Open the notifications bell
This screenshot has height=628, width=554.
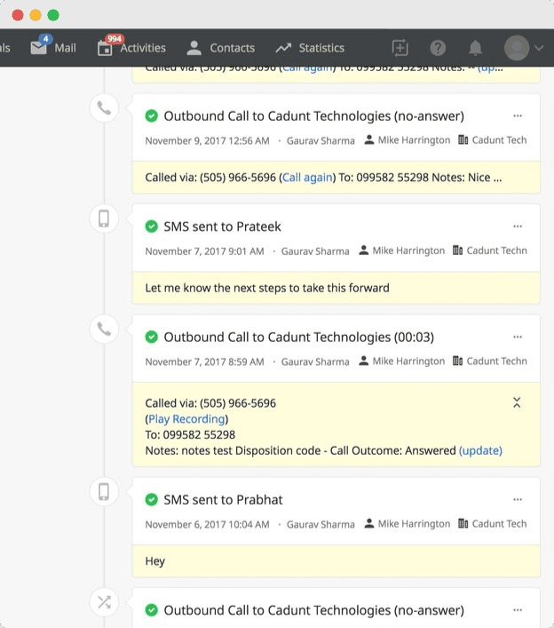pyautogui.click(x=475, y=48)
